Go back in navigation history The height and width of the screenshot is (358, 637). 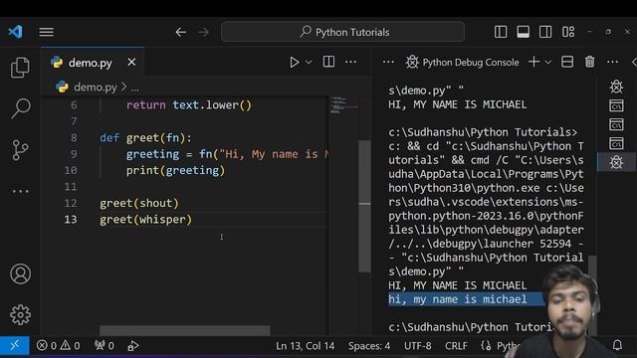coord(181,32)
